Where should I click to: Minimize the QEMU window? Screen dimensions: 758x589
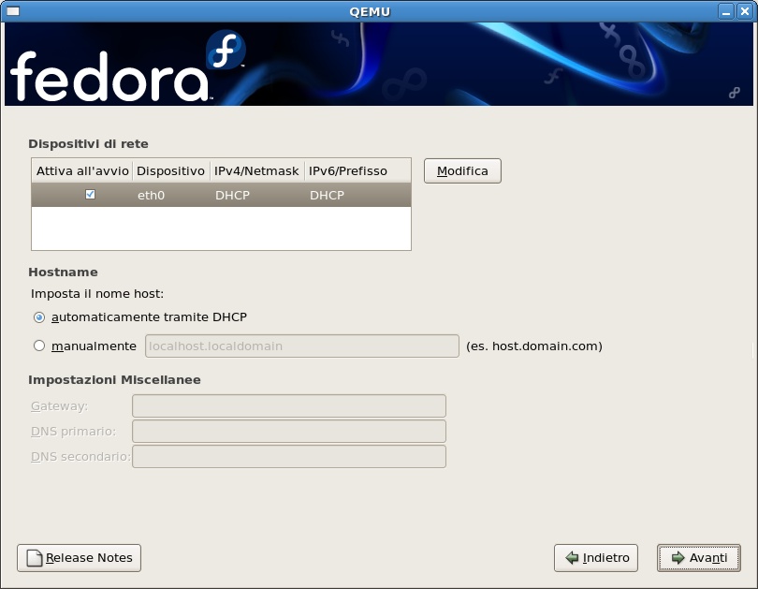coord(725,11)
